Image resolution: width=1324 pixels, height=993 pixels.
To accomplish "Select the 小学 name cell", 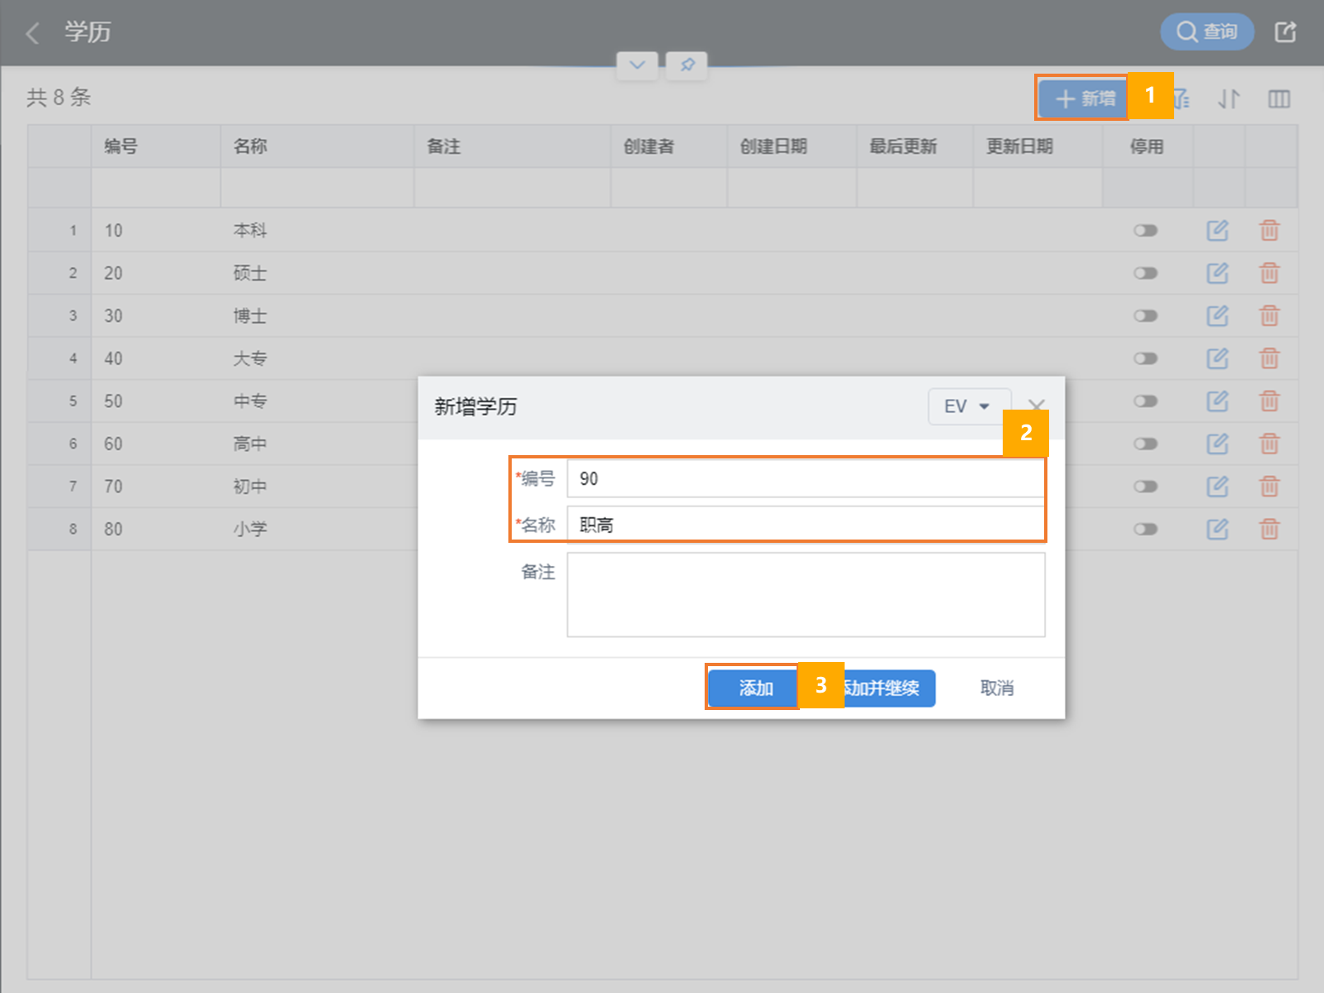I will pos(317,529).
